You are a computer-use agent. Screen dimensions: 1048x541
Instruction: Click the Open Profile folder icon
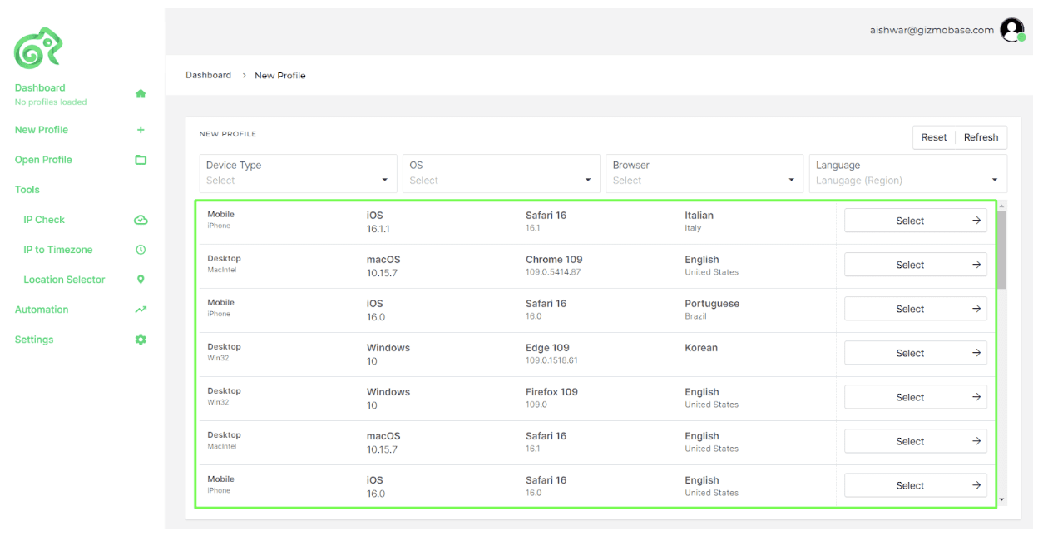click(x=141, y=160)
